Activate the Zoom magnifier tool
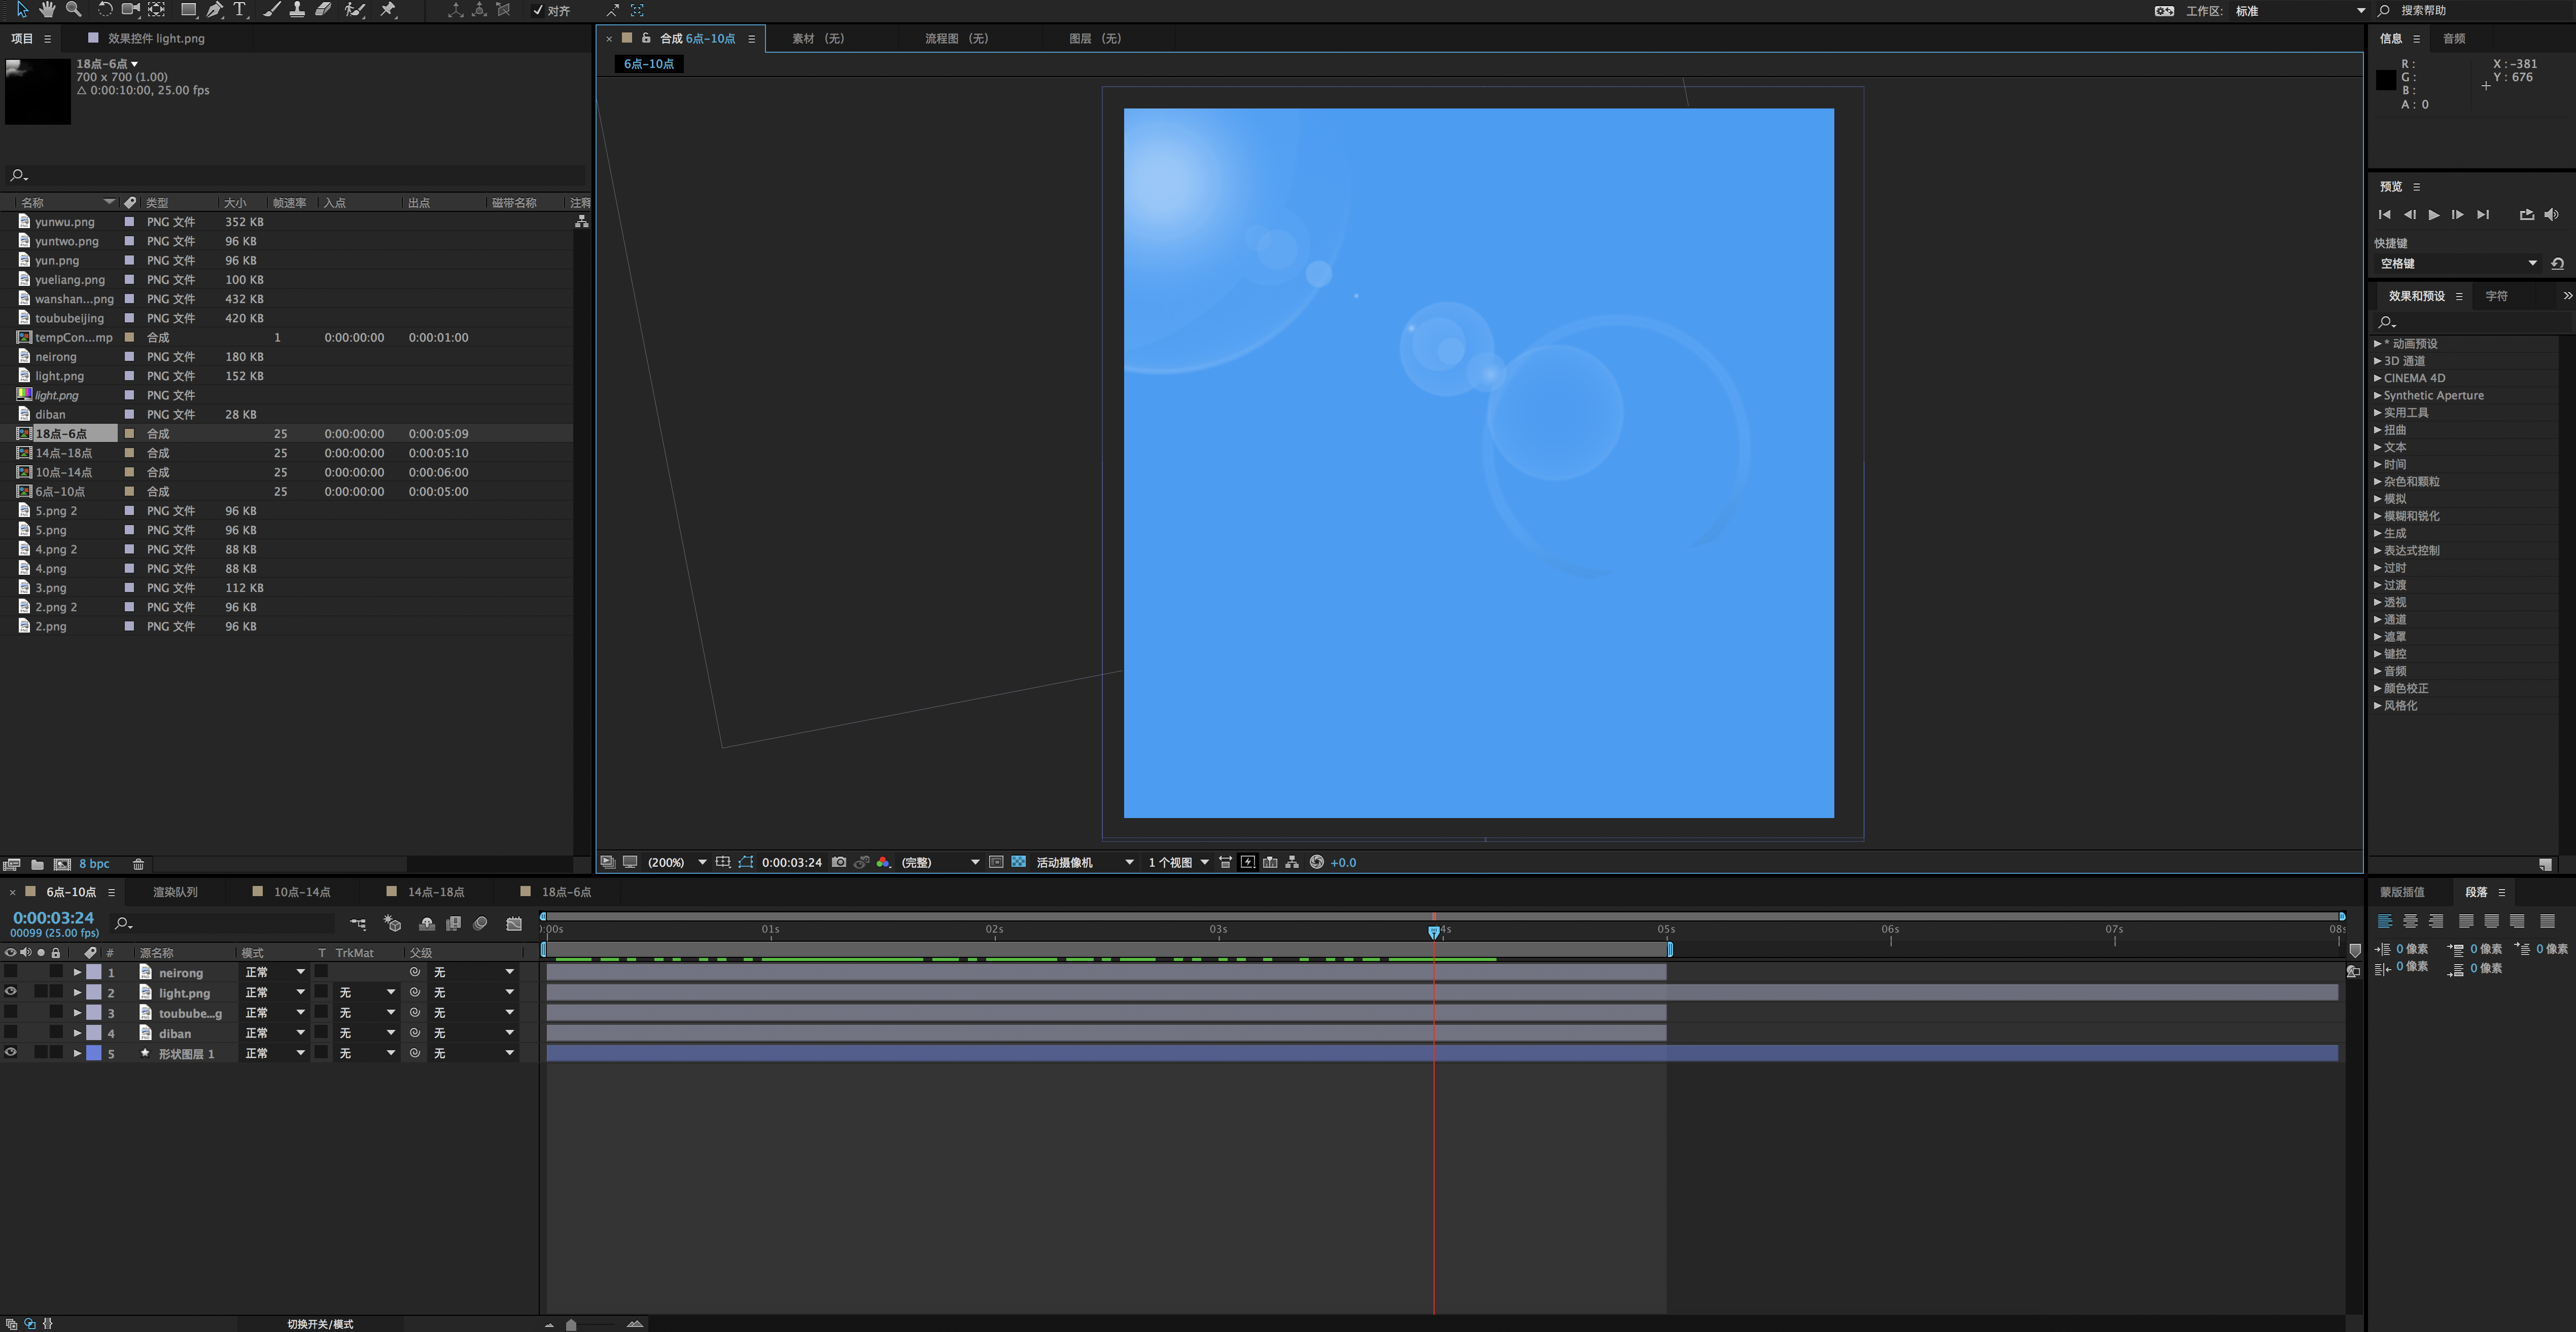This screenshot has width=2576, height=1332. point(73,10)
